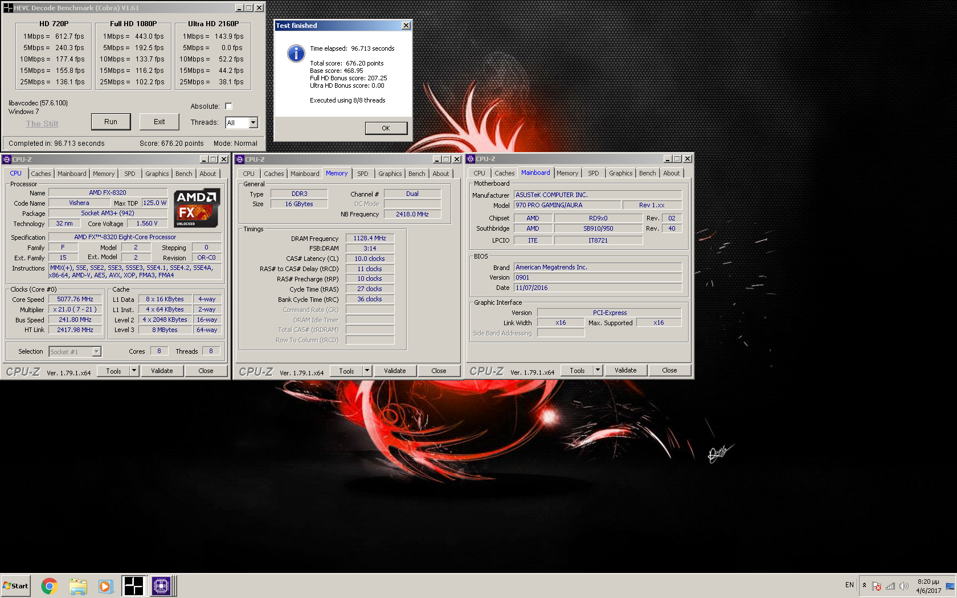The image size is (957, 598).
Task: Open SPD tab in left CPU-Z window
Action: coord(130,174)
